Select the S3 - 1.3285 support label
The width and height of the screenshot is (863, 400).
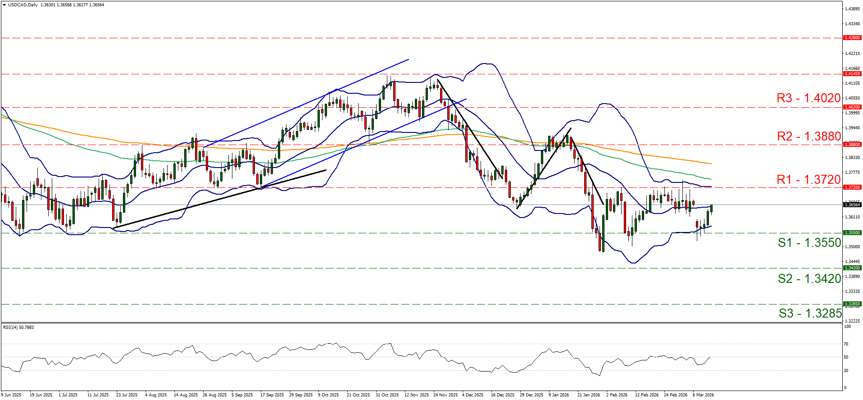coord(810,314)
